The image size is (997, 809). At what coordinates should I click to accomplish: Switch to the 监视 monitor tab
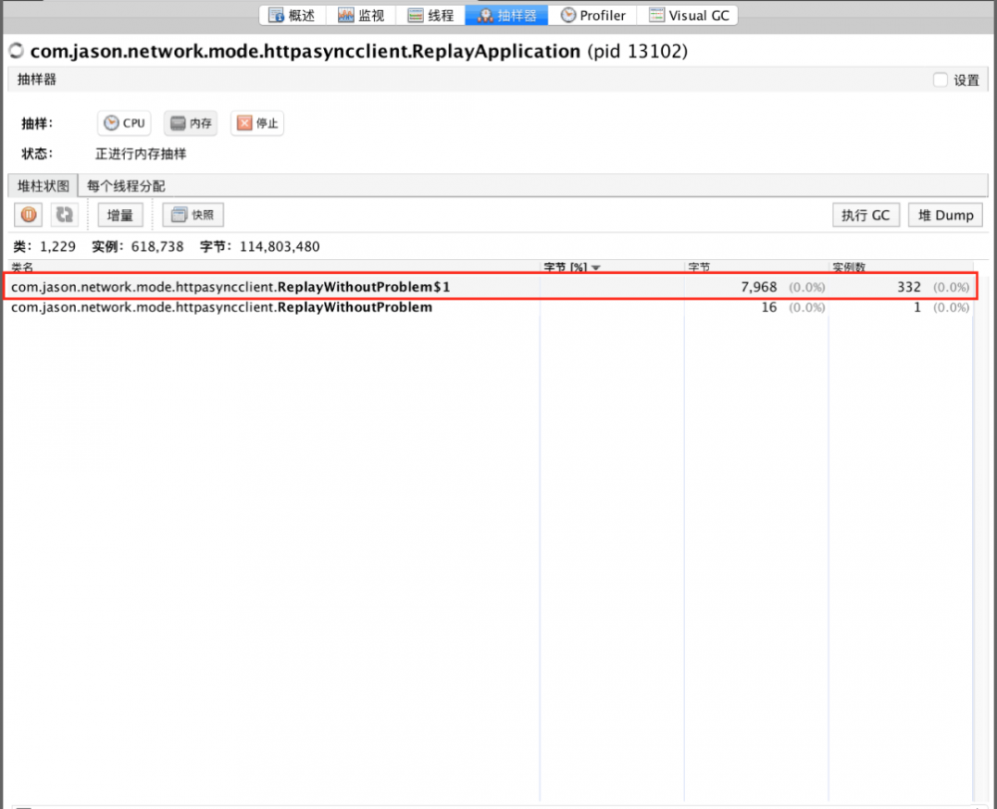tap(361, 15)
